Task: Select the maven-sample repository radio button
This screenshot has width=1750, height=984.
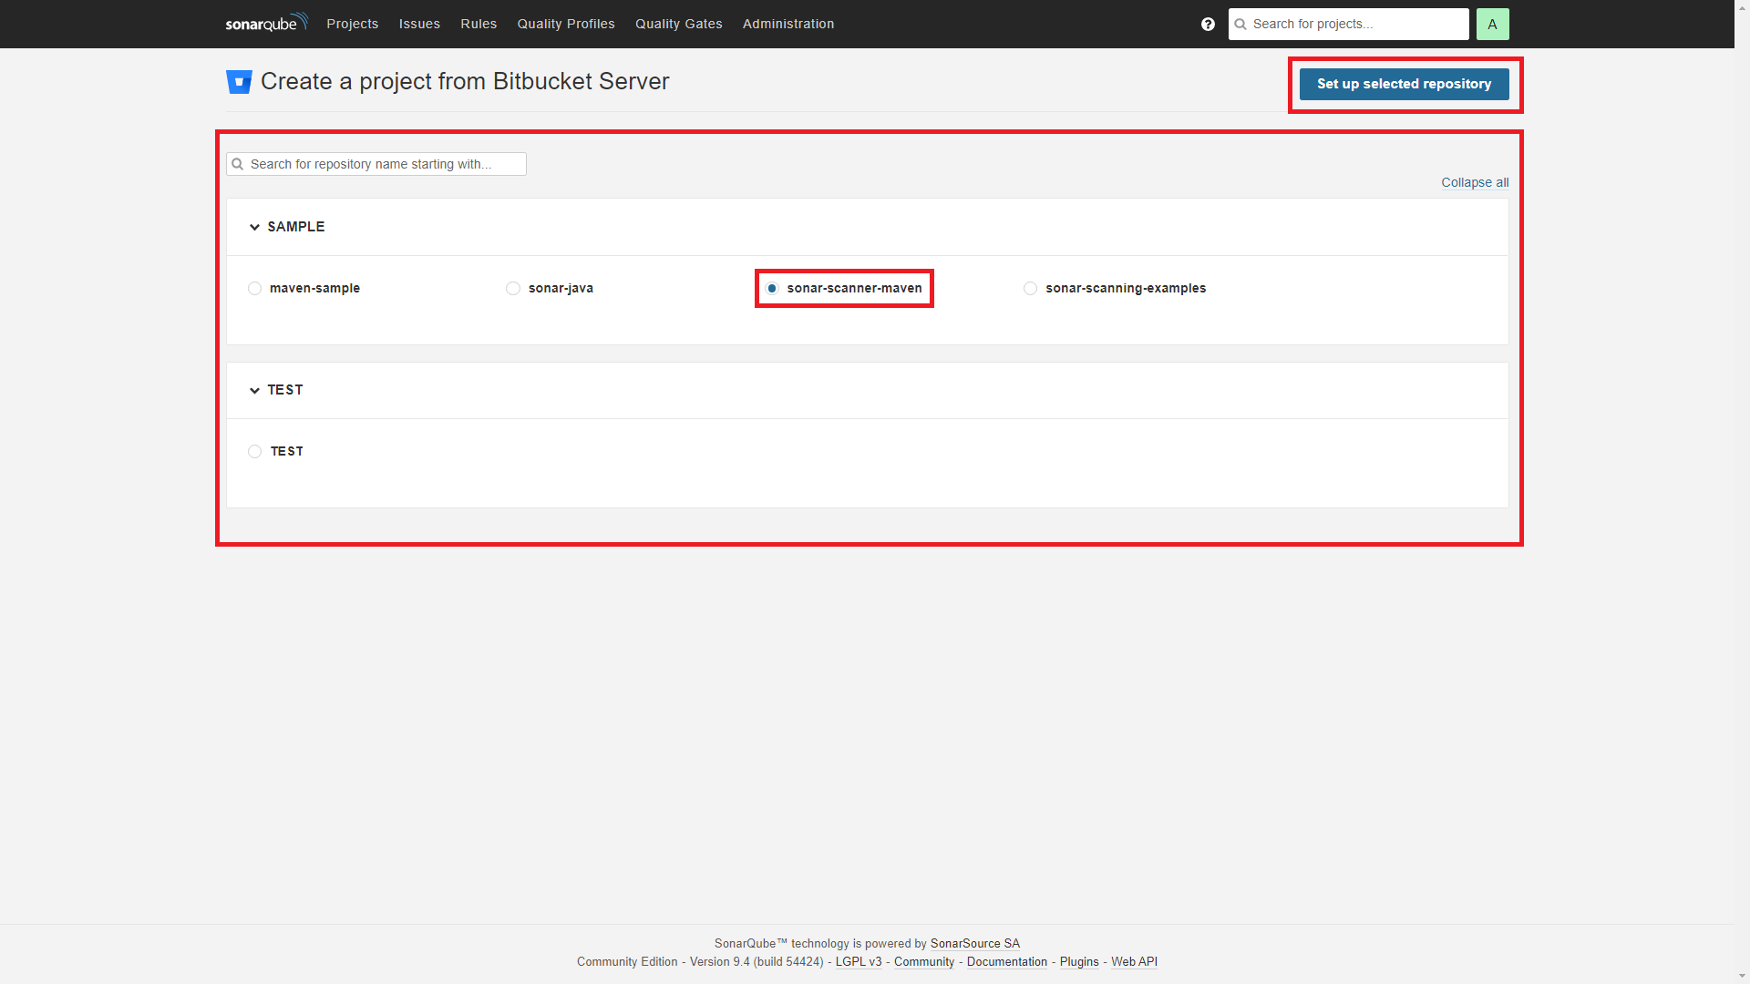Action: click(x=254, y=288)
